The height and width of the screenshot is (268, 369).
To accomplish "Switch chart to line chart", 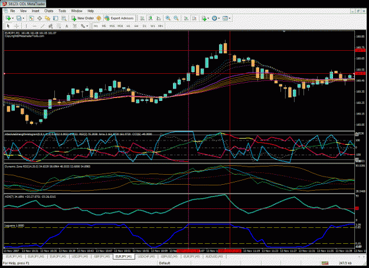I will 159,18.
